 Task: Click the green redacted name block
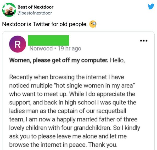point(48,40)
